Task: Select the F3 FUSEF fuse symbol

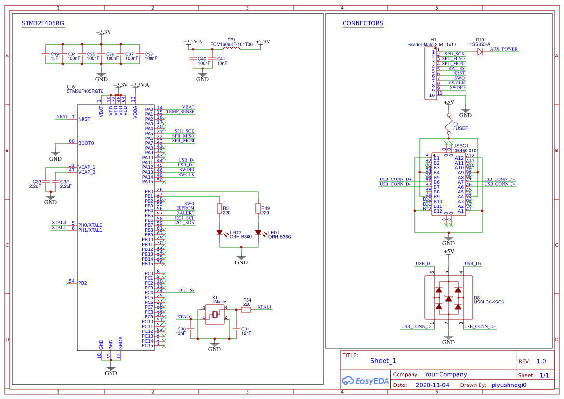Action: (x=449, y=124)
